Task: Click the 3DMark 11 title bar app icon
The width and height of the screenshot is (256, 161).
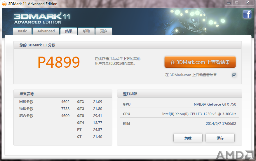Action: (4, 3)
